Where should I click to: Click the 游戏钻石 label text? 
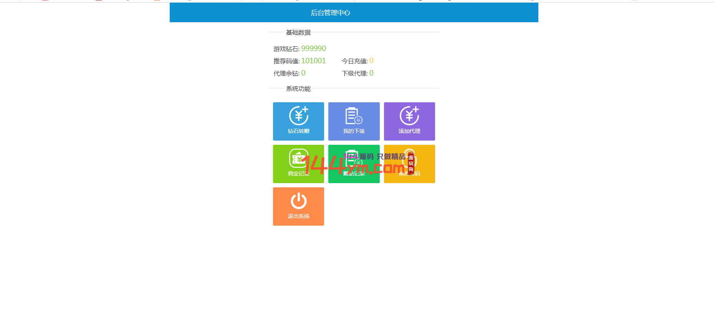(286, 49)
